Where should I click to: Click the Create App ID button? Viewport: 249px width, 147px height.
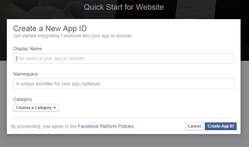click(220, 126)
